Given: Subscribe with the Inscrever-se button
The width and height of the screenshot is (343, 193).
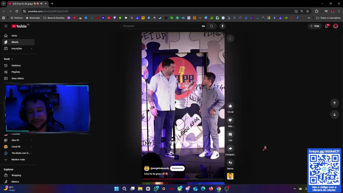Looking at the screenshot, I should [177, 168].
